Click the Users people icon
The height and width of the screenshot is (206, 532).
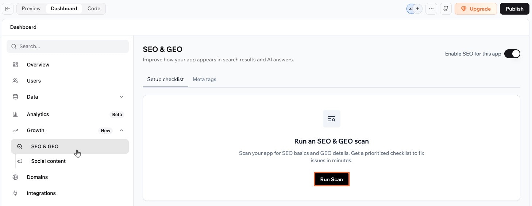15,81
